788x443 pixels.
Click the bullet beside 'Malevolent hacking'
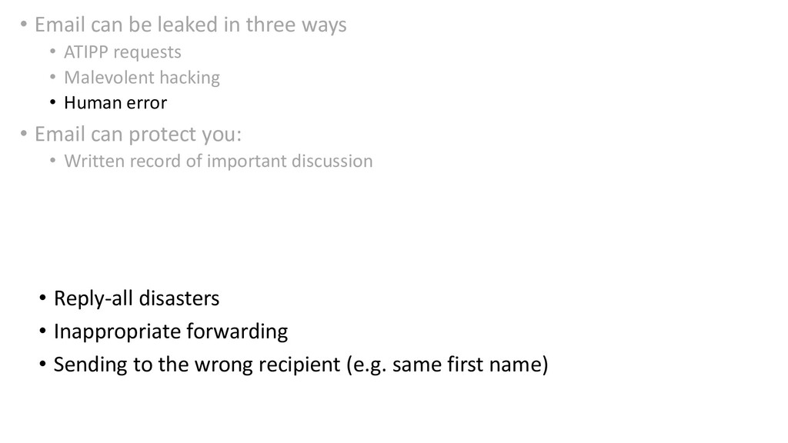click(x=53, y=77)
